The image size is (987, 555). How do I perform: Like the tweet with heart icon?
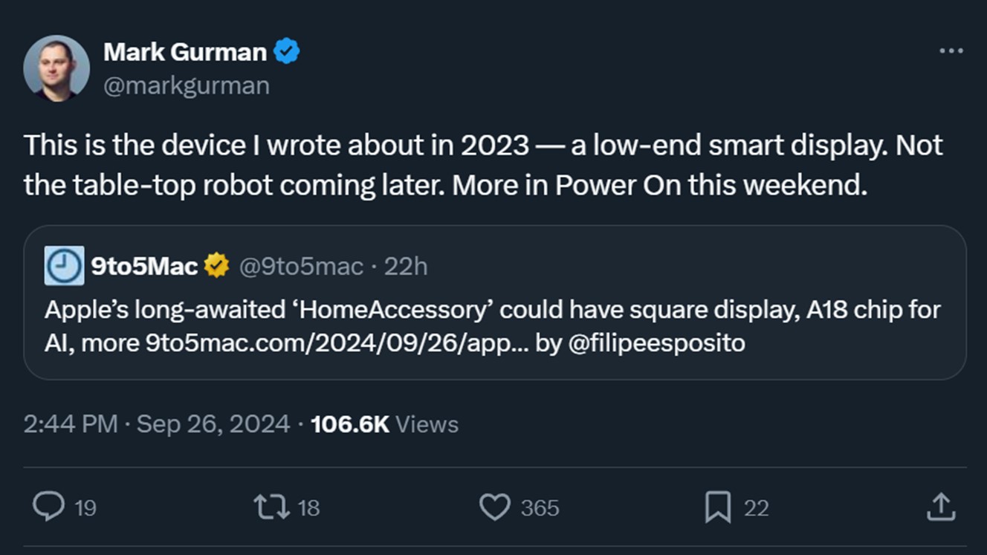tap(494, 507)
